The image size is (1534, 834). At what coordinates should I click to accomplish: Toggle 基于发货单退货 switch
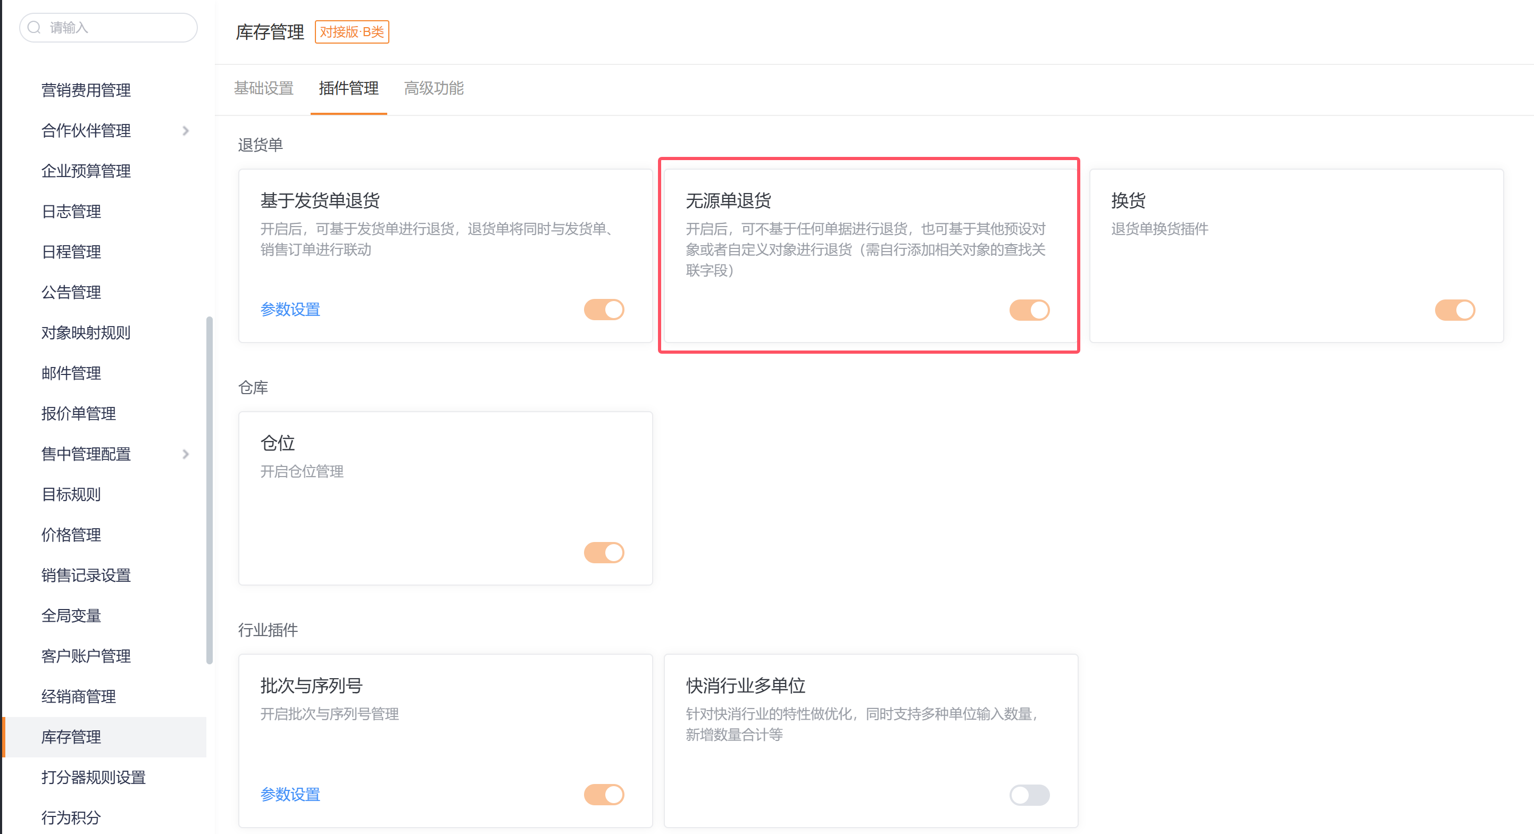(x=604, y=310)
